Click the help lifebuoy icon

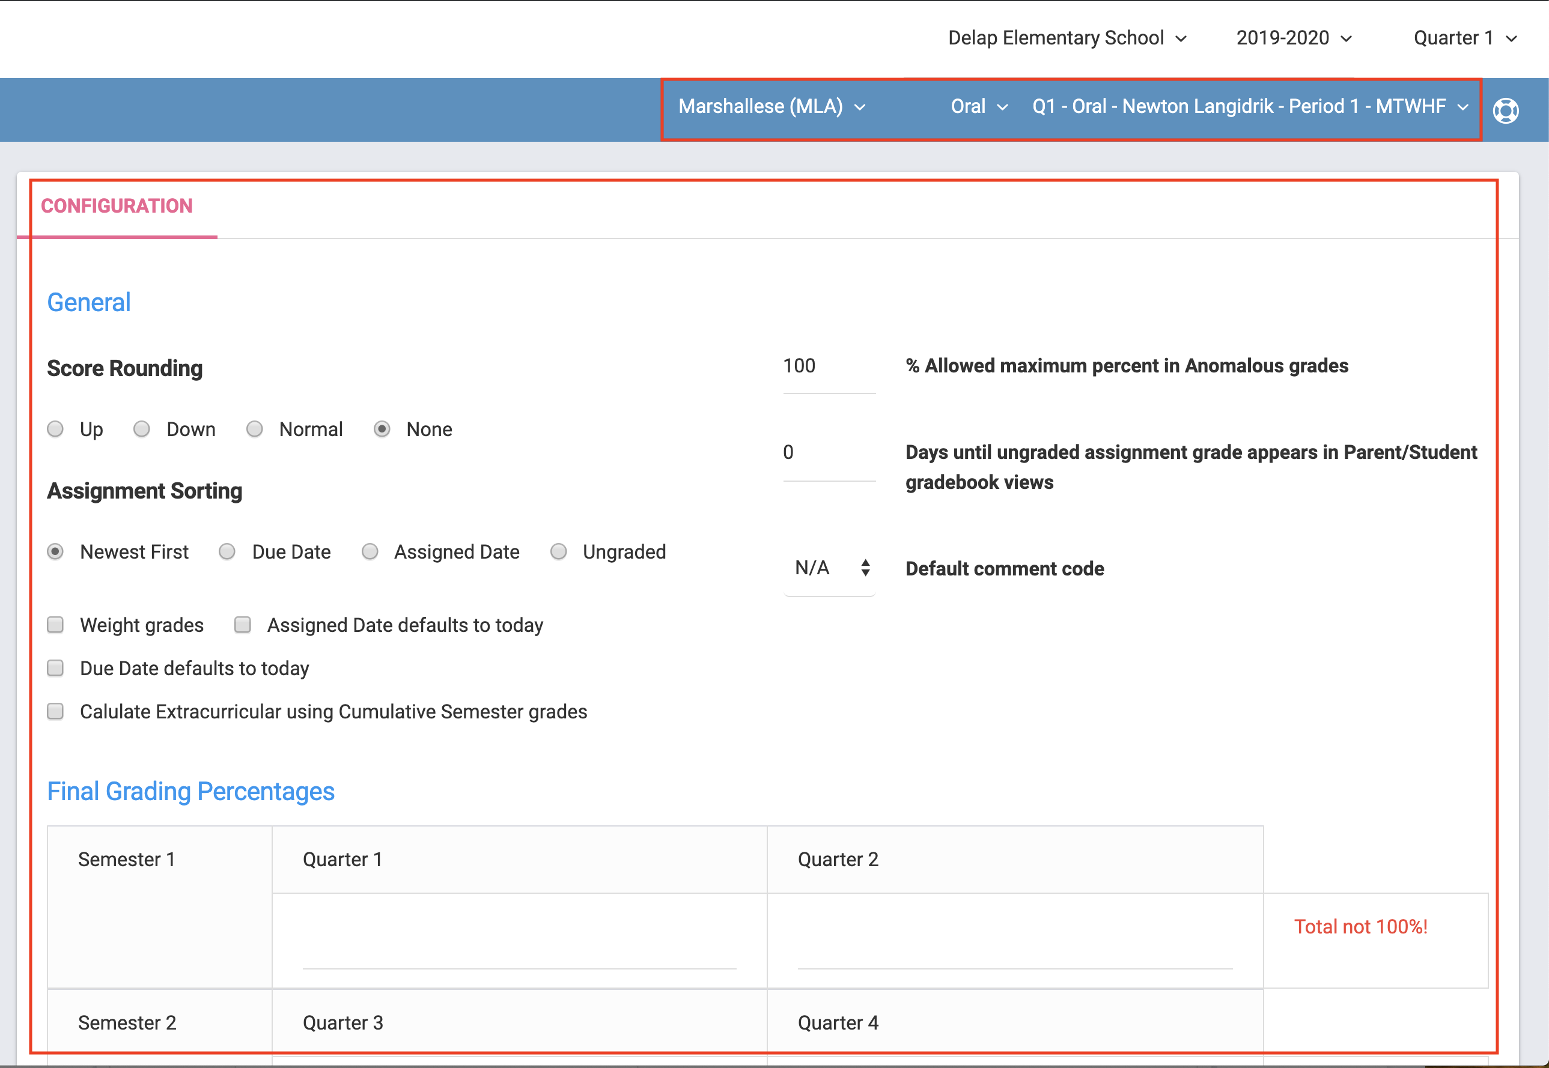click(x=1506, y=111)
